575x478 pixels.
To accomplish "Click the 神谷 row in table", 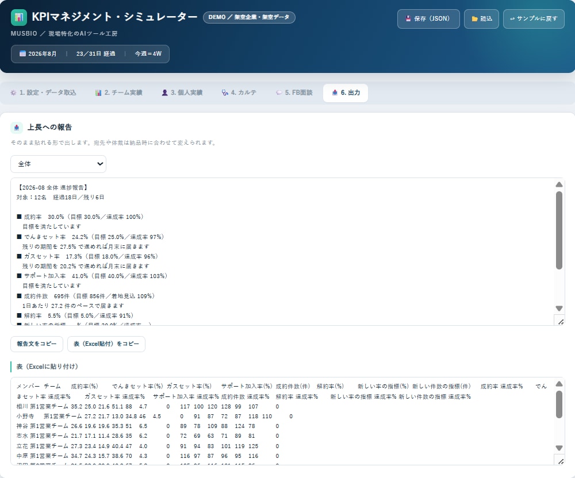I will point(148,426).
